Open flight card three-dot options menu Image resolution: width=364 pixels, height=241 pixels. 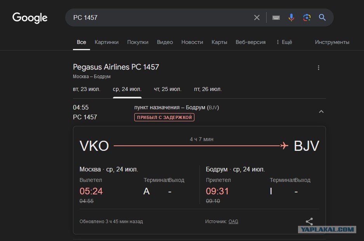click(x=319, y=68)
